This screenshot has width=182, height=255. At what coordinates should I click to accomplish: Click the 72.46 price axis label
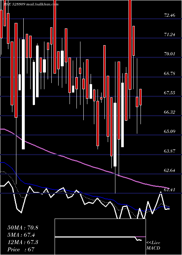click(170, 15)
